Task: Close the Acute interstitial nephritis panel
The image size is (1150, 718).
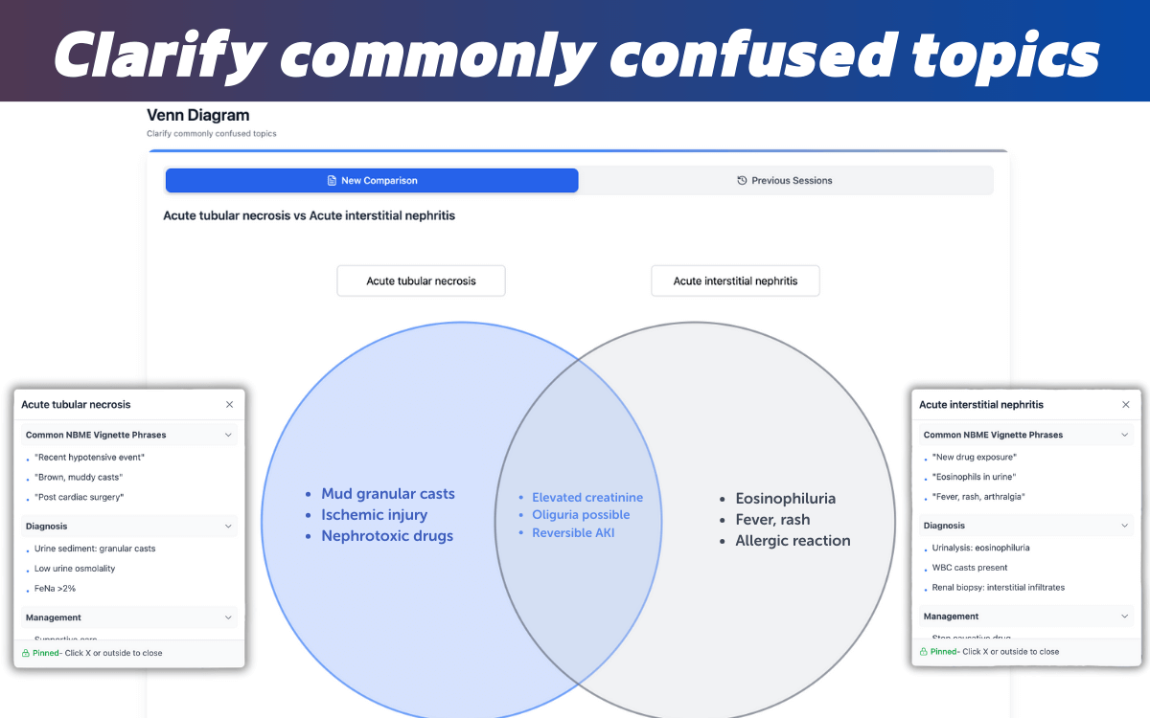Action: [x=1125, y=405]
